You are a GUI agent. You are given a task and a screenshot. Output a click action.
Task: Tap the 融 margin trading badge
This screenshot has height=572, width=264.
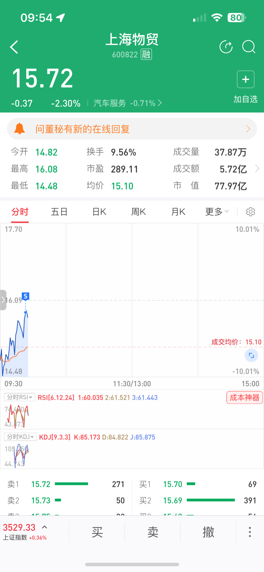[x=146, y=54]
